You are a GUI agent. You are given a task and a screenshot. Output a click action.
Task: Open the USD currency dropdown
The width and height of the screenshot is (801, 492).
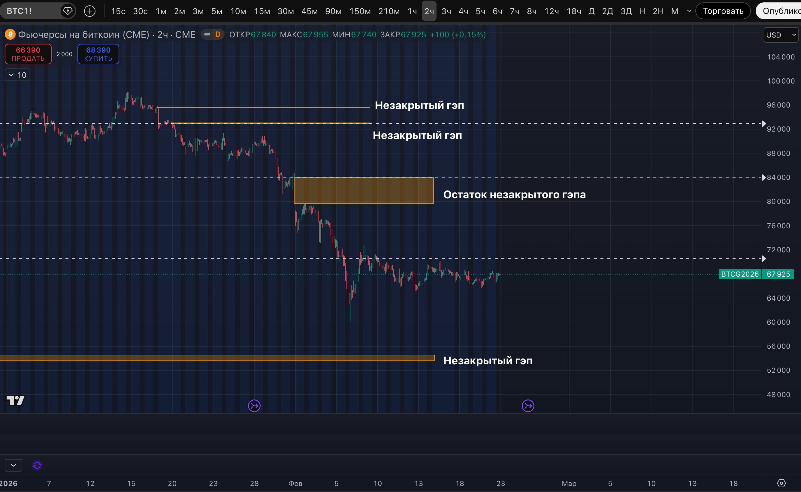coord(781,35)
